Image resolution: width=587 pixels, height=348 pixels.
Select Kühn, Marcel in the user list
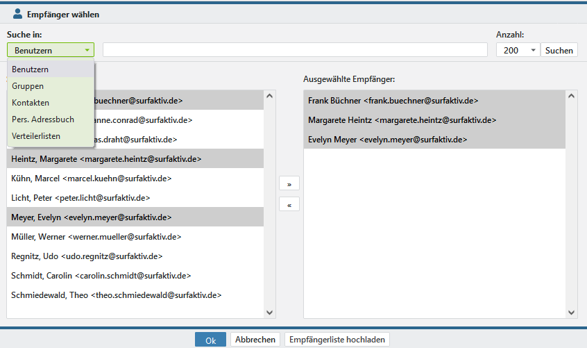click(x=92, y=179)
